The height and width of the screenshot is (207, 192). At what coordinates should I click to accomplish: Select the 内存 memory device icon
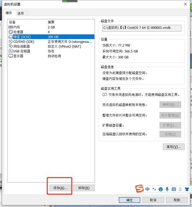[11, 27]
